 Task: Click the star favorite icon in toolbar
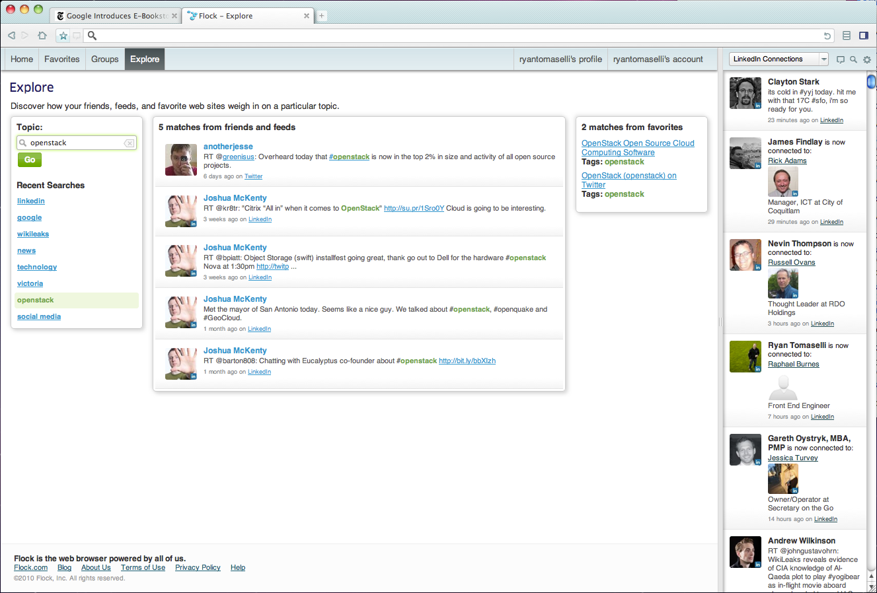point(63,36)
